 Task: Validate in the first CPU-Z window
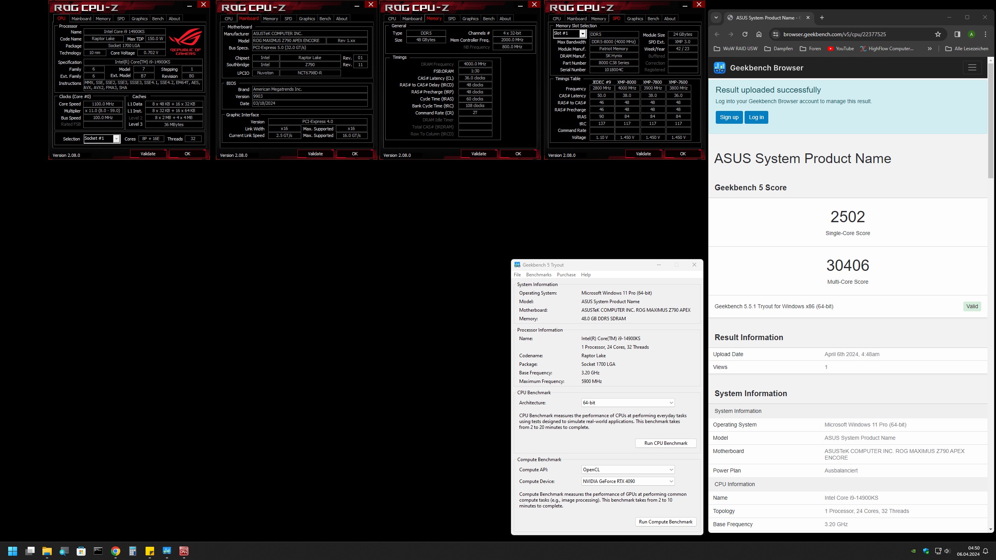tap(148, 154)
